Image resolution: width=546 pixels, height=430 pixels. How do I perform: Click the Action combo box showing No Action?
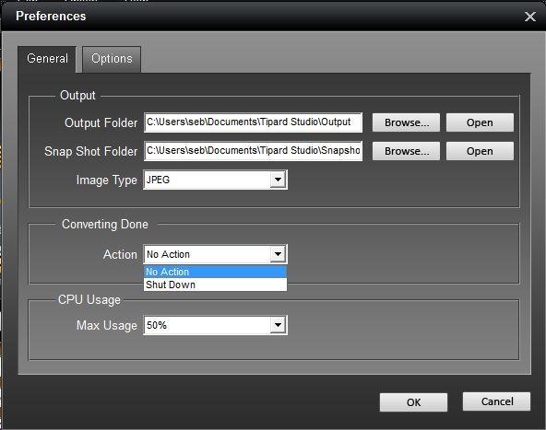point(215,254)
